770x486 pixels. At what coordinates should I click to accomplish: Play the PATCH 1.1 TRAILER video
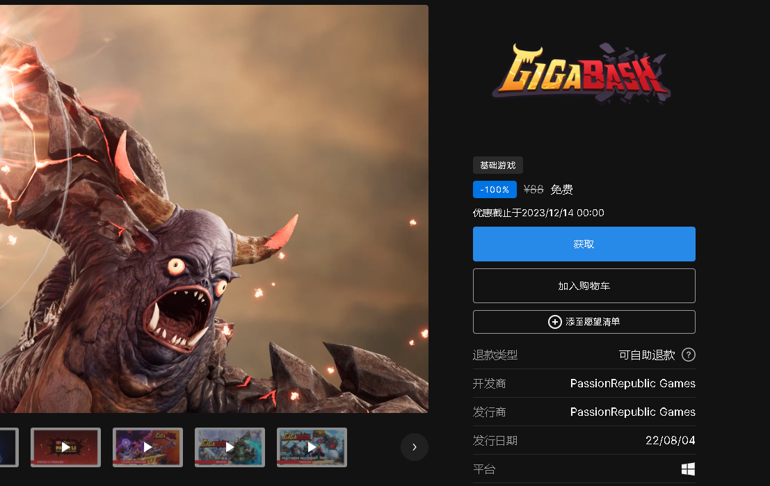coord(65,447)
